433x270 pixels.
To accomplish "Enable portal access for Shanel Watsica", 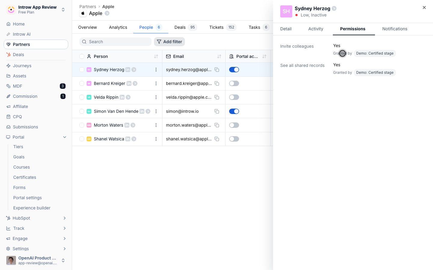I will 234,139.
